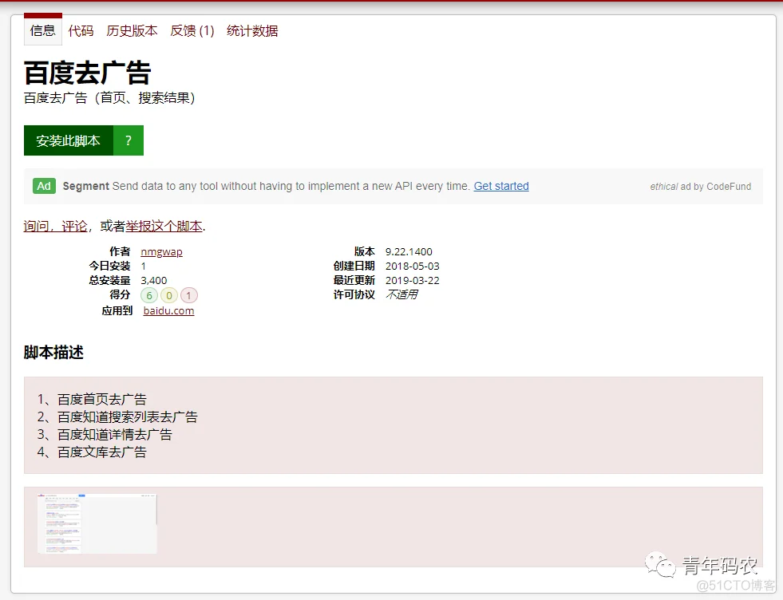Go to the 统计数据 tab
The image size is (783, 600).
click(252, 31)
